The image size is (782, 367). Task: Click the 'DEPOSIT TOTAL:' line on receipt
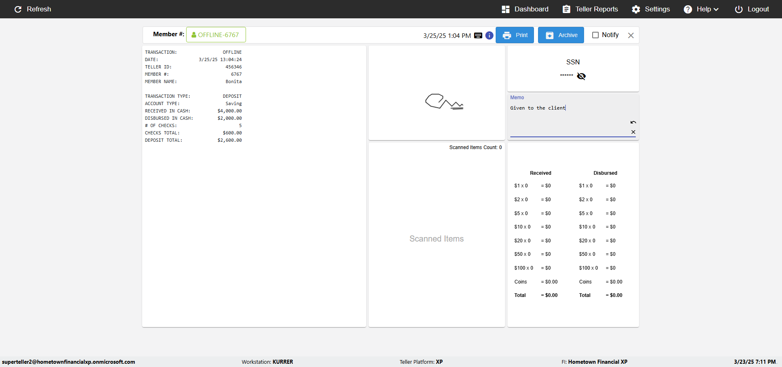point(193,140)
